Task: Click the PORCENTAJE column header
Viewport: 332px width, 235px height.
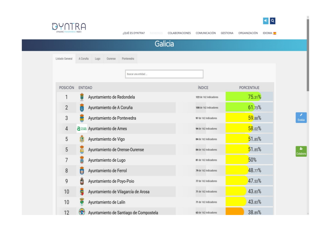Action: pyautogui.click(x=249, y=88)
